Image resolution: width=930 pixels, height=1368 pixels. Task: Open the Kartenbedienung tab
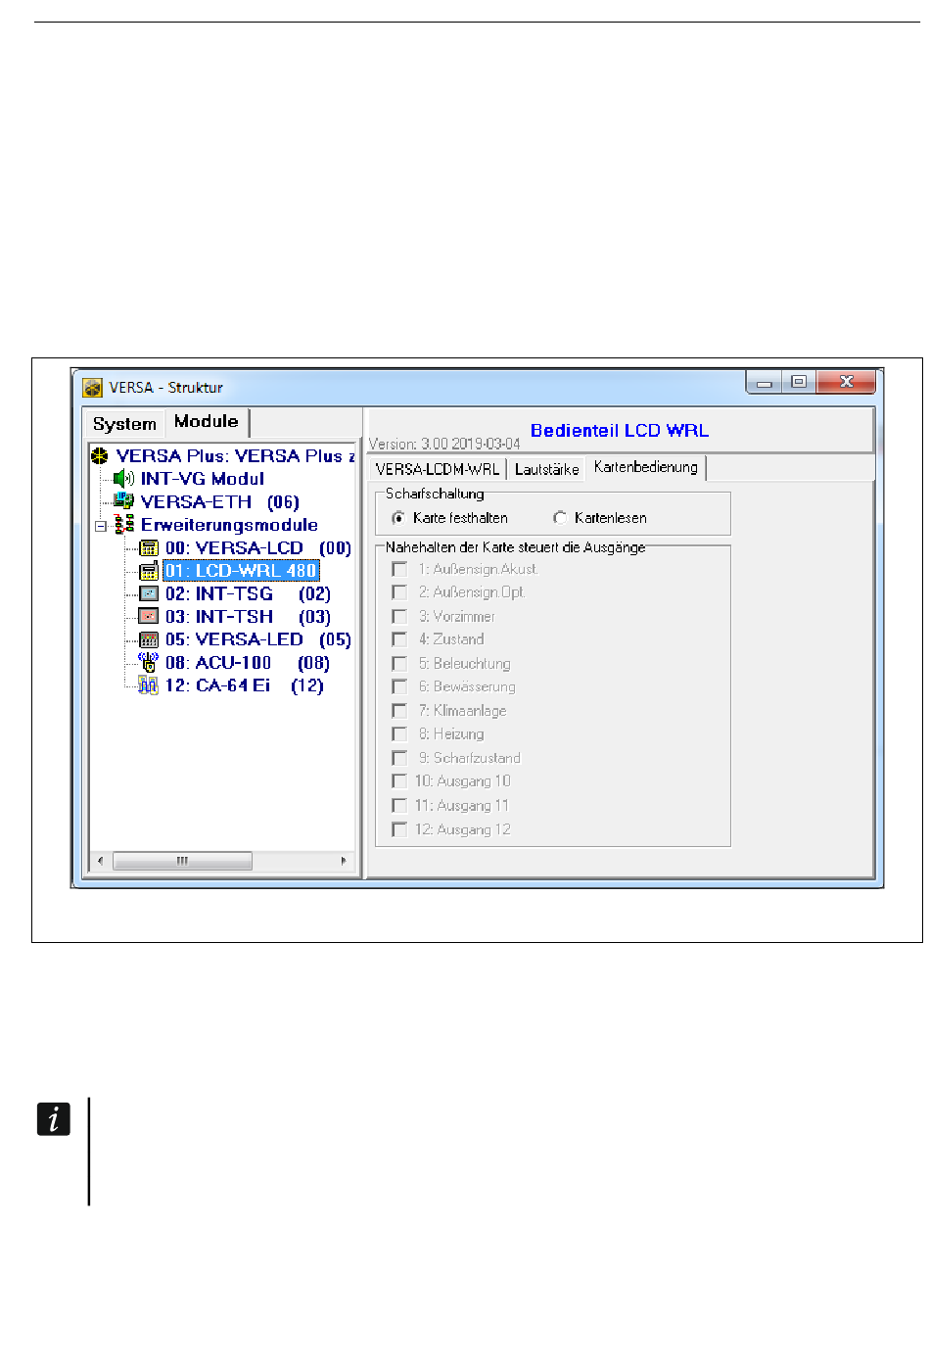pyautogui.click(x=646, y=467)
